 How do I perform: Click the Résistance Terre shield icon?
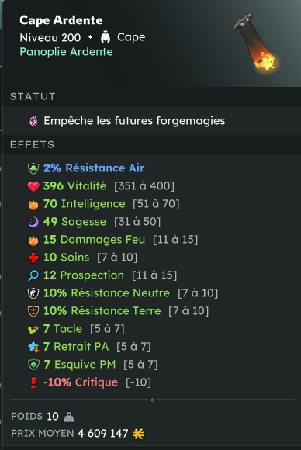(33, 311)
